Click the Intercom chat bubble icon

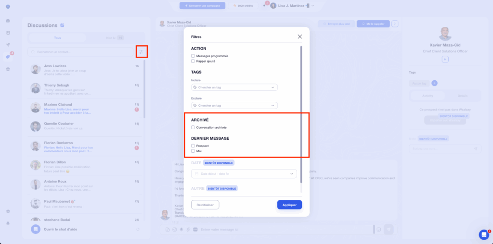(x=484, y=234)
